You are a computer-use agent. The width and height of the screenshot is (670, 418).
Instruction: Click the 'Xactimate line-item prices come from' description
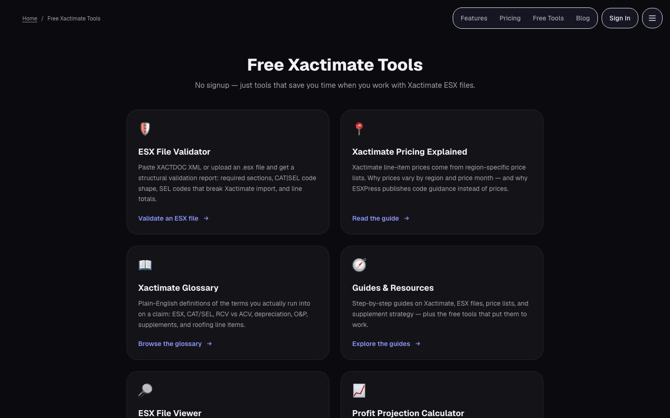tap(440, 178)
